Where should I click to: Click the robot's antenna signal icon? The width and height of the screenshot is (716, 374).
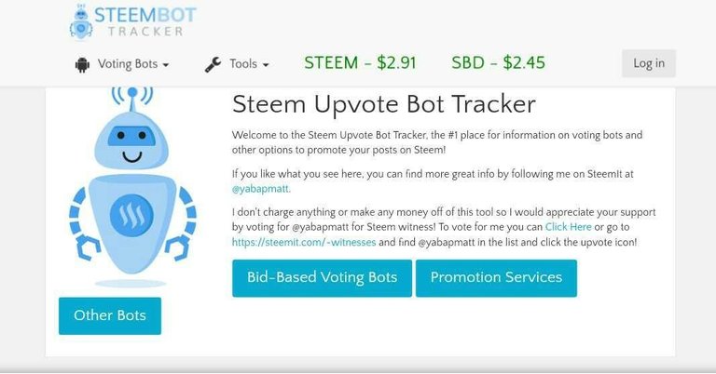132,96
